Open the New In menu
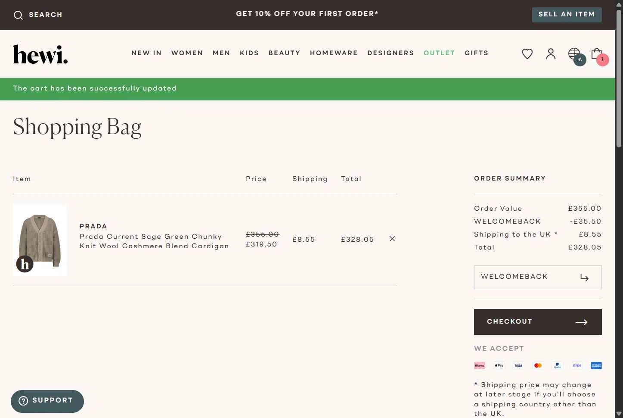The height and width of the screenshot is (418, 623). click(x=147, y=53)
